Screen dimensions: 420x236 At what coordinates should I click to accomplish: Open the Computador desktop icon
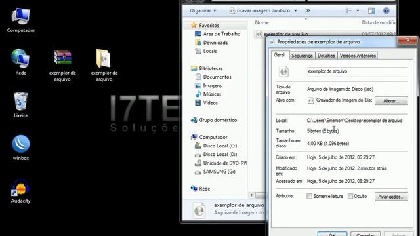tap(21, 20)
